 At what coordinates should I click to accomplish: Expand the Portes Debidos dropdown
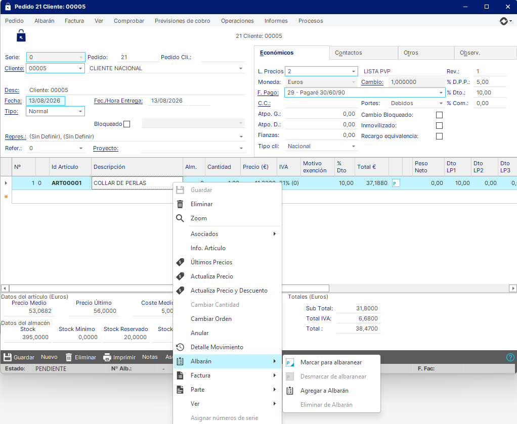point(441,104)
